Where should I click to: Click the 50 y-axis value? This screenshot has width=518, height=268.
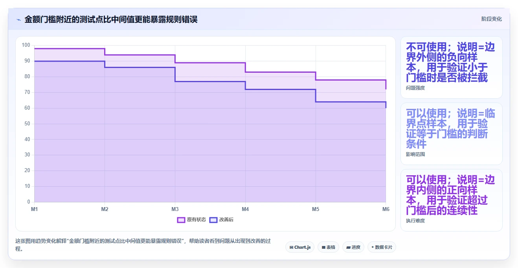pyautogui.click(x=28, y=124)
